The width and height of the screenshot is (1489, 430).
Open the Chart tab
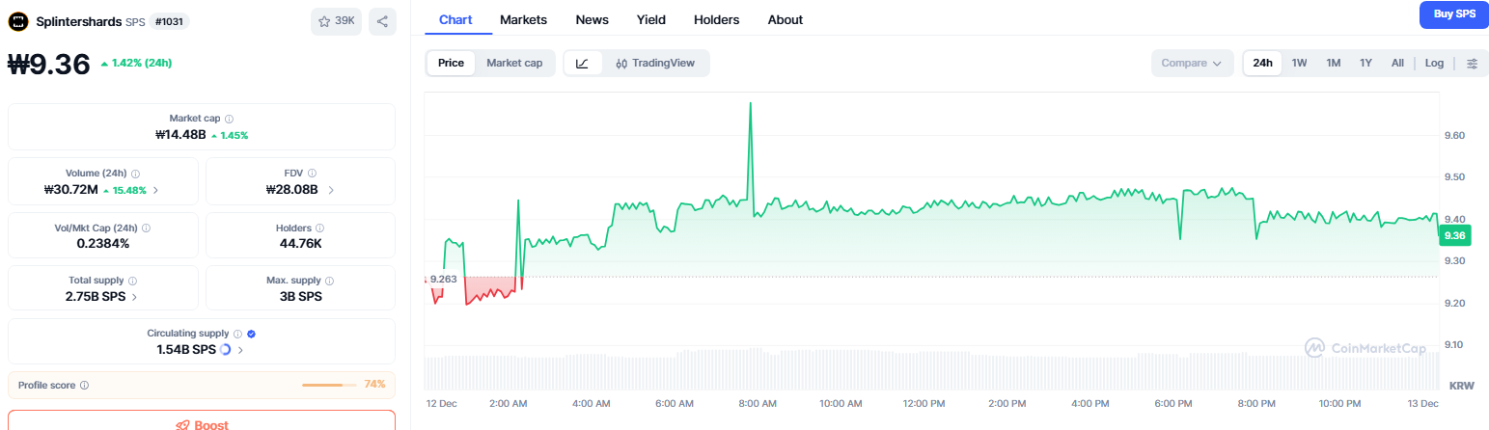455,19
